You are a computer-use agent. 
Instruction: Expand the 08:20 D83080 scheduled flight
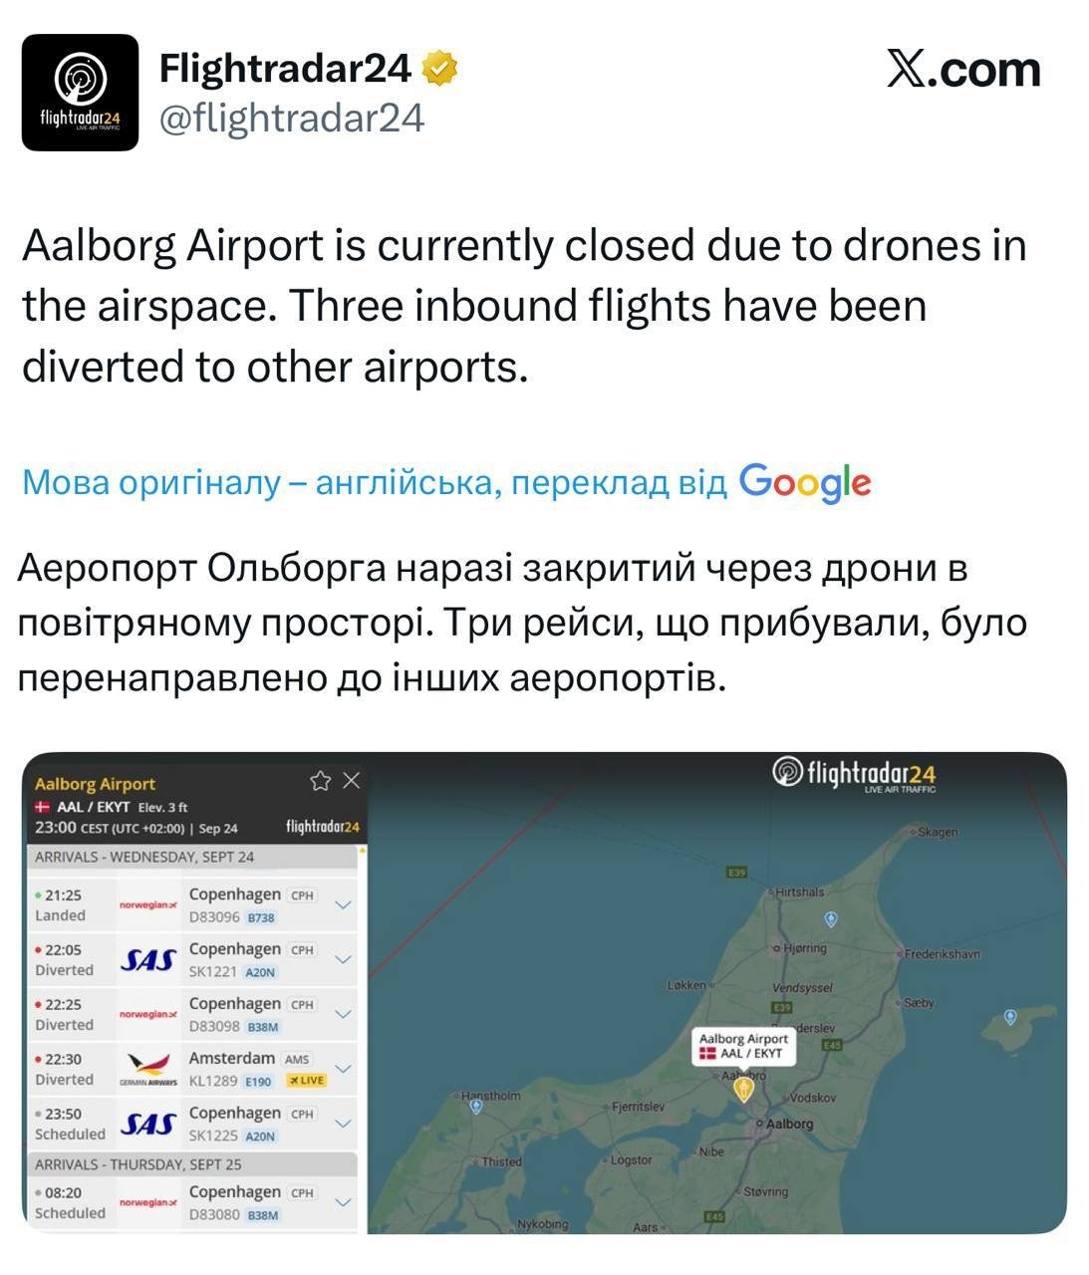pos(343,1202)
